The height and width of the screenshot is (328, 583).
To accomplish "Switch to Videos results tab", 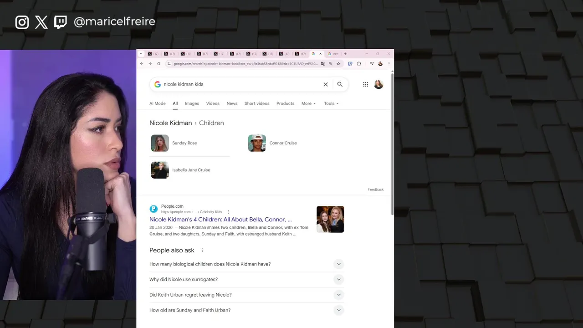I will click(213, 103).
